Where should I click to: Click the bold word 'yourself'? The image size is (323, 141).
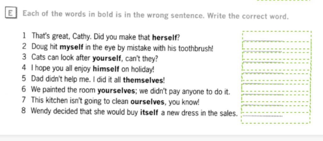(x=107, y=58)
